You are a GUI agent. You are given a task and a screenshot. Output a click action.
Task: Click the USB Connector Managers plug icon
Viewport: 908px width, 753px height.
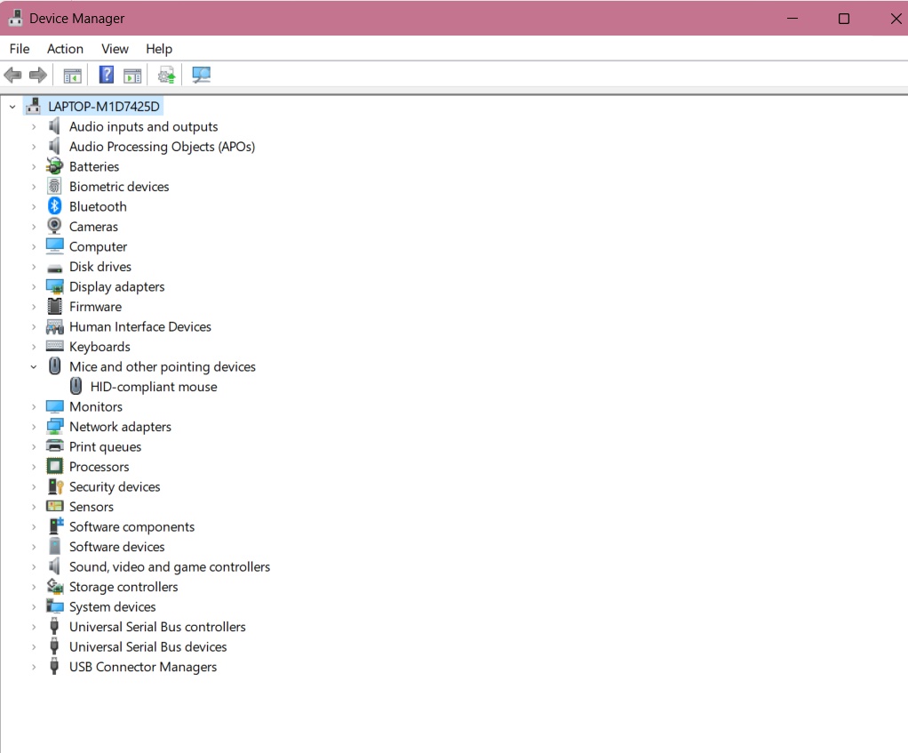click(54, 666)
